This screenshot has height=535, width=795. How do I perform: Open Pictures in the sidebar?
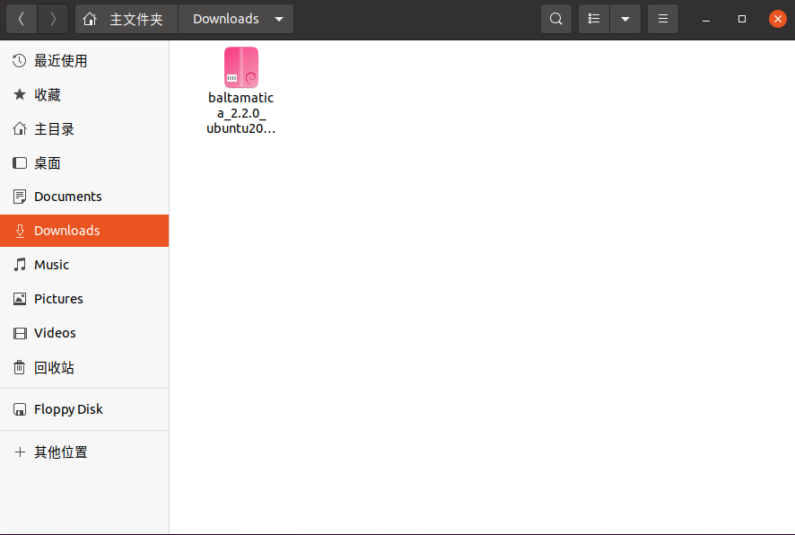(84, 299)
